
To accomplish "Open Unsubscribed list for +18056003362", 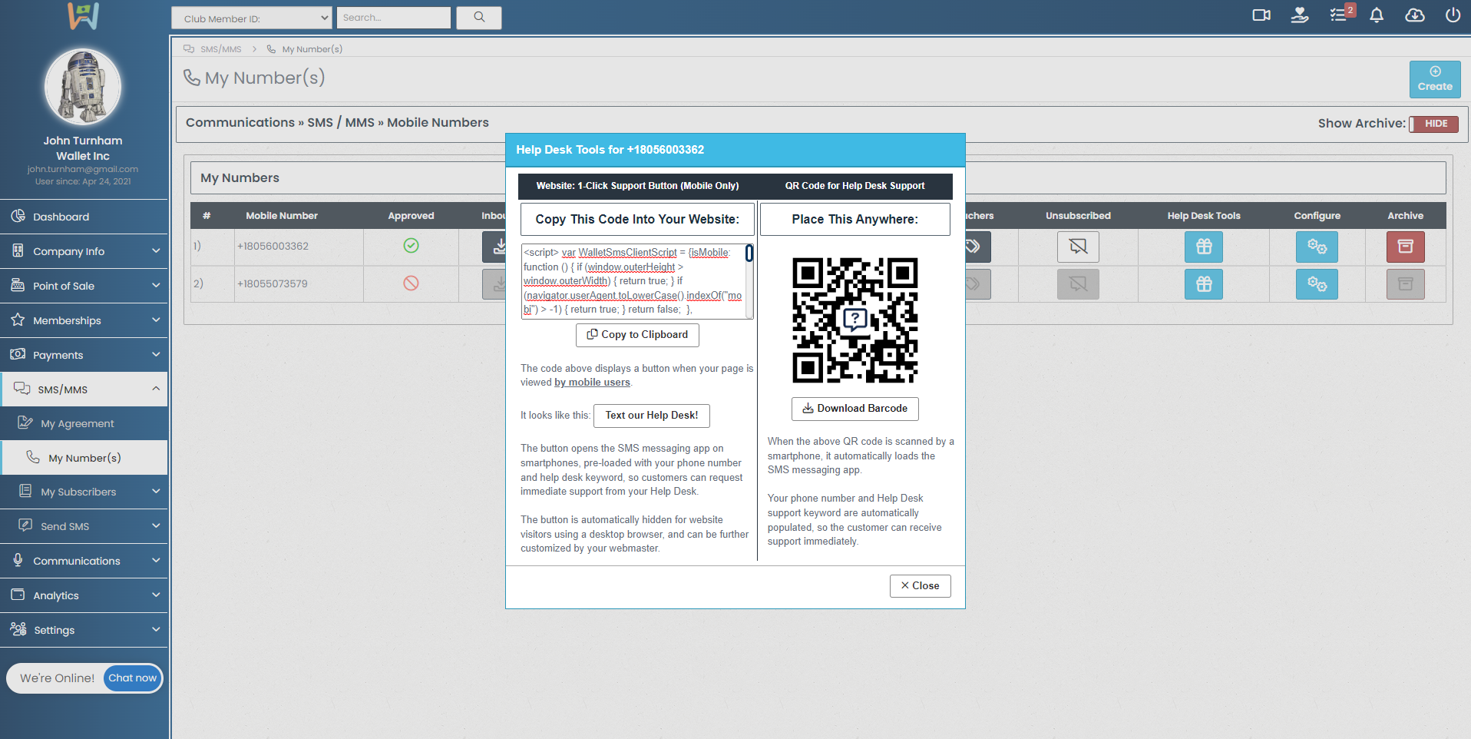I will pyautogui.click(x=1078, y=247).
